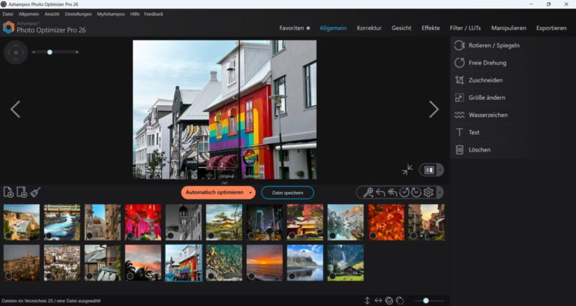Click the broom clear-list icon
The image size is (576, 306).
tap(35, 192)
